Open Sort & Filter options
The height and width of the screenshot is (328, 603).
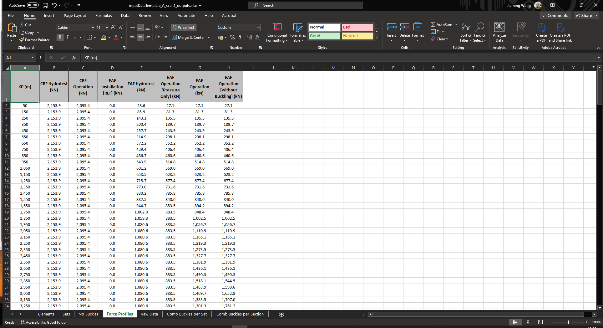click(x=466, y=33)
